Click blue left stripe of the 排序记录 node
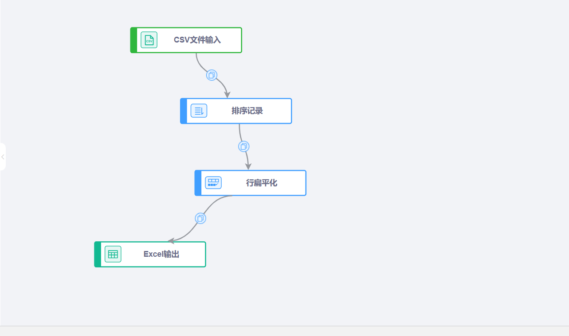 pyautogui.click(x=184, y=111)
